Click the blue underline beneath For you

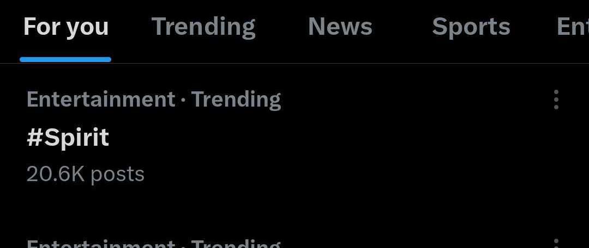pos(65,59)
